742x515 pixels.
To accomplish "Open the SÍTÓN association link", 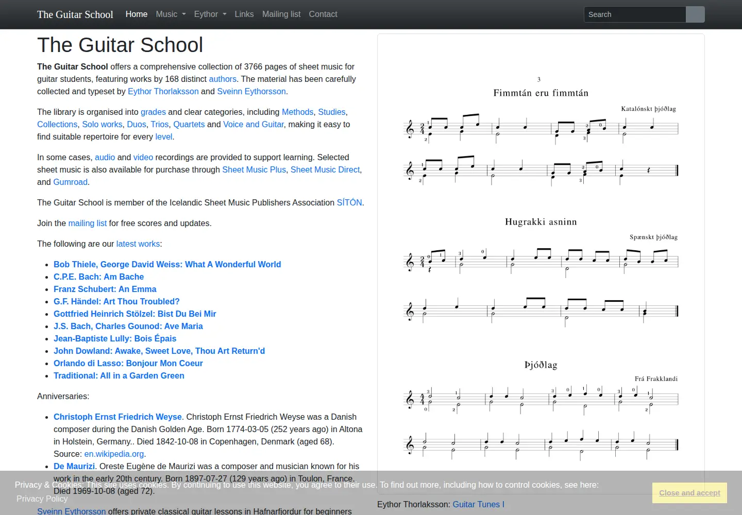I will [x=349, y=202].
